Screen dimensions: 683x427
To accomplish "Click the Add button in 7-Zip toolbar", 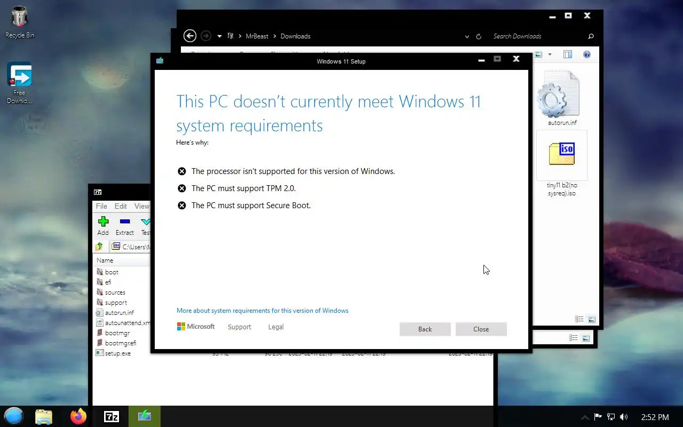I will pos(103,226).
